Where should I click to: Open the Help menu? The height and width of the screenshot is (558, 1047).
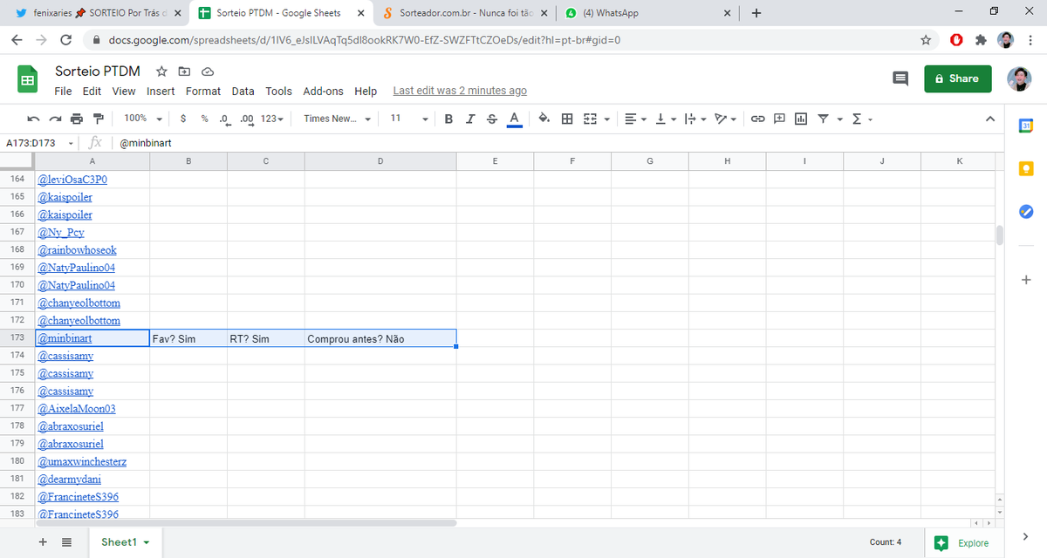tap(366, 91)
